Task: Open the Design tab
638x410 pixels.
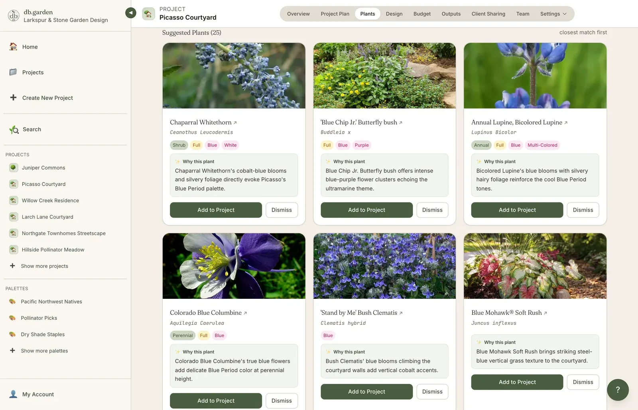Action: point(394,14)
